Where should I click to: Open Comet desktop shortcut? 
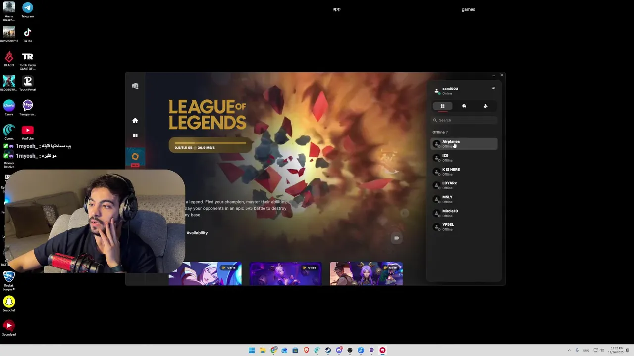point(9,133)
